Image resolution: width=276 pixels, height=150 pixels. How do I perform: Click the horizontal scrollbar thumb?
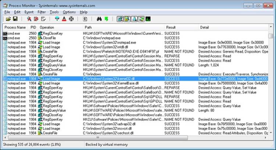98,138
